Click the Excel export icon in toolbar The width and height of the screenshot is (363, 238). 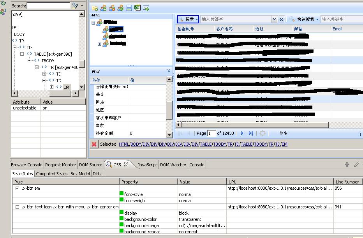[137, 8]
